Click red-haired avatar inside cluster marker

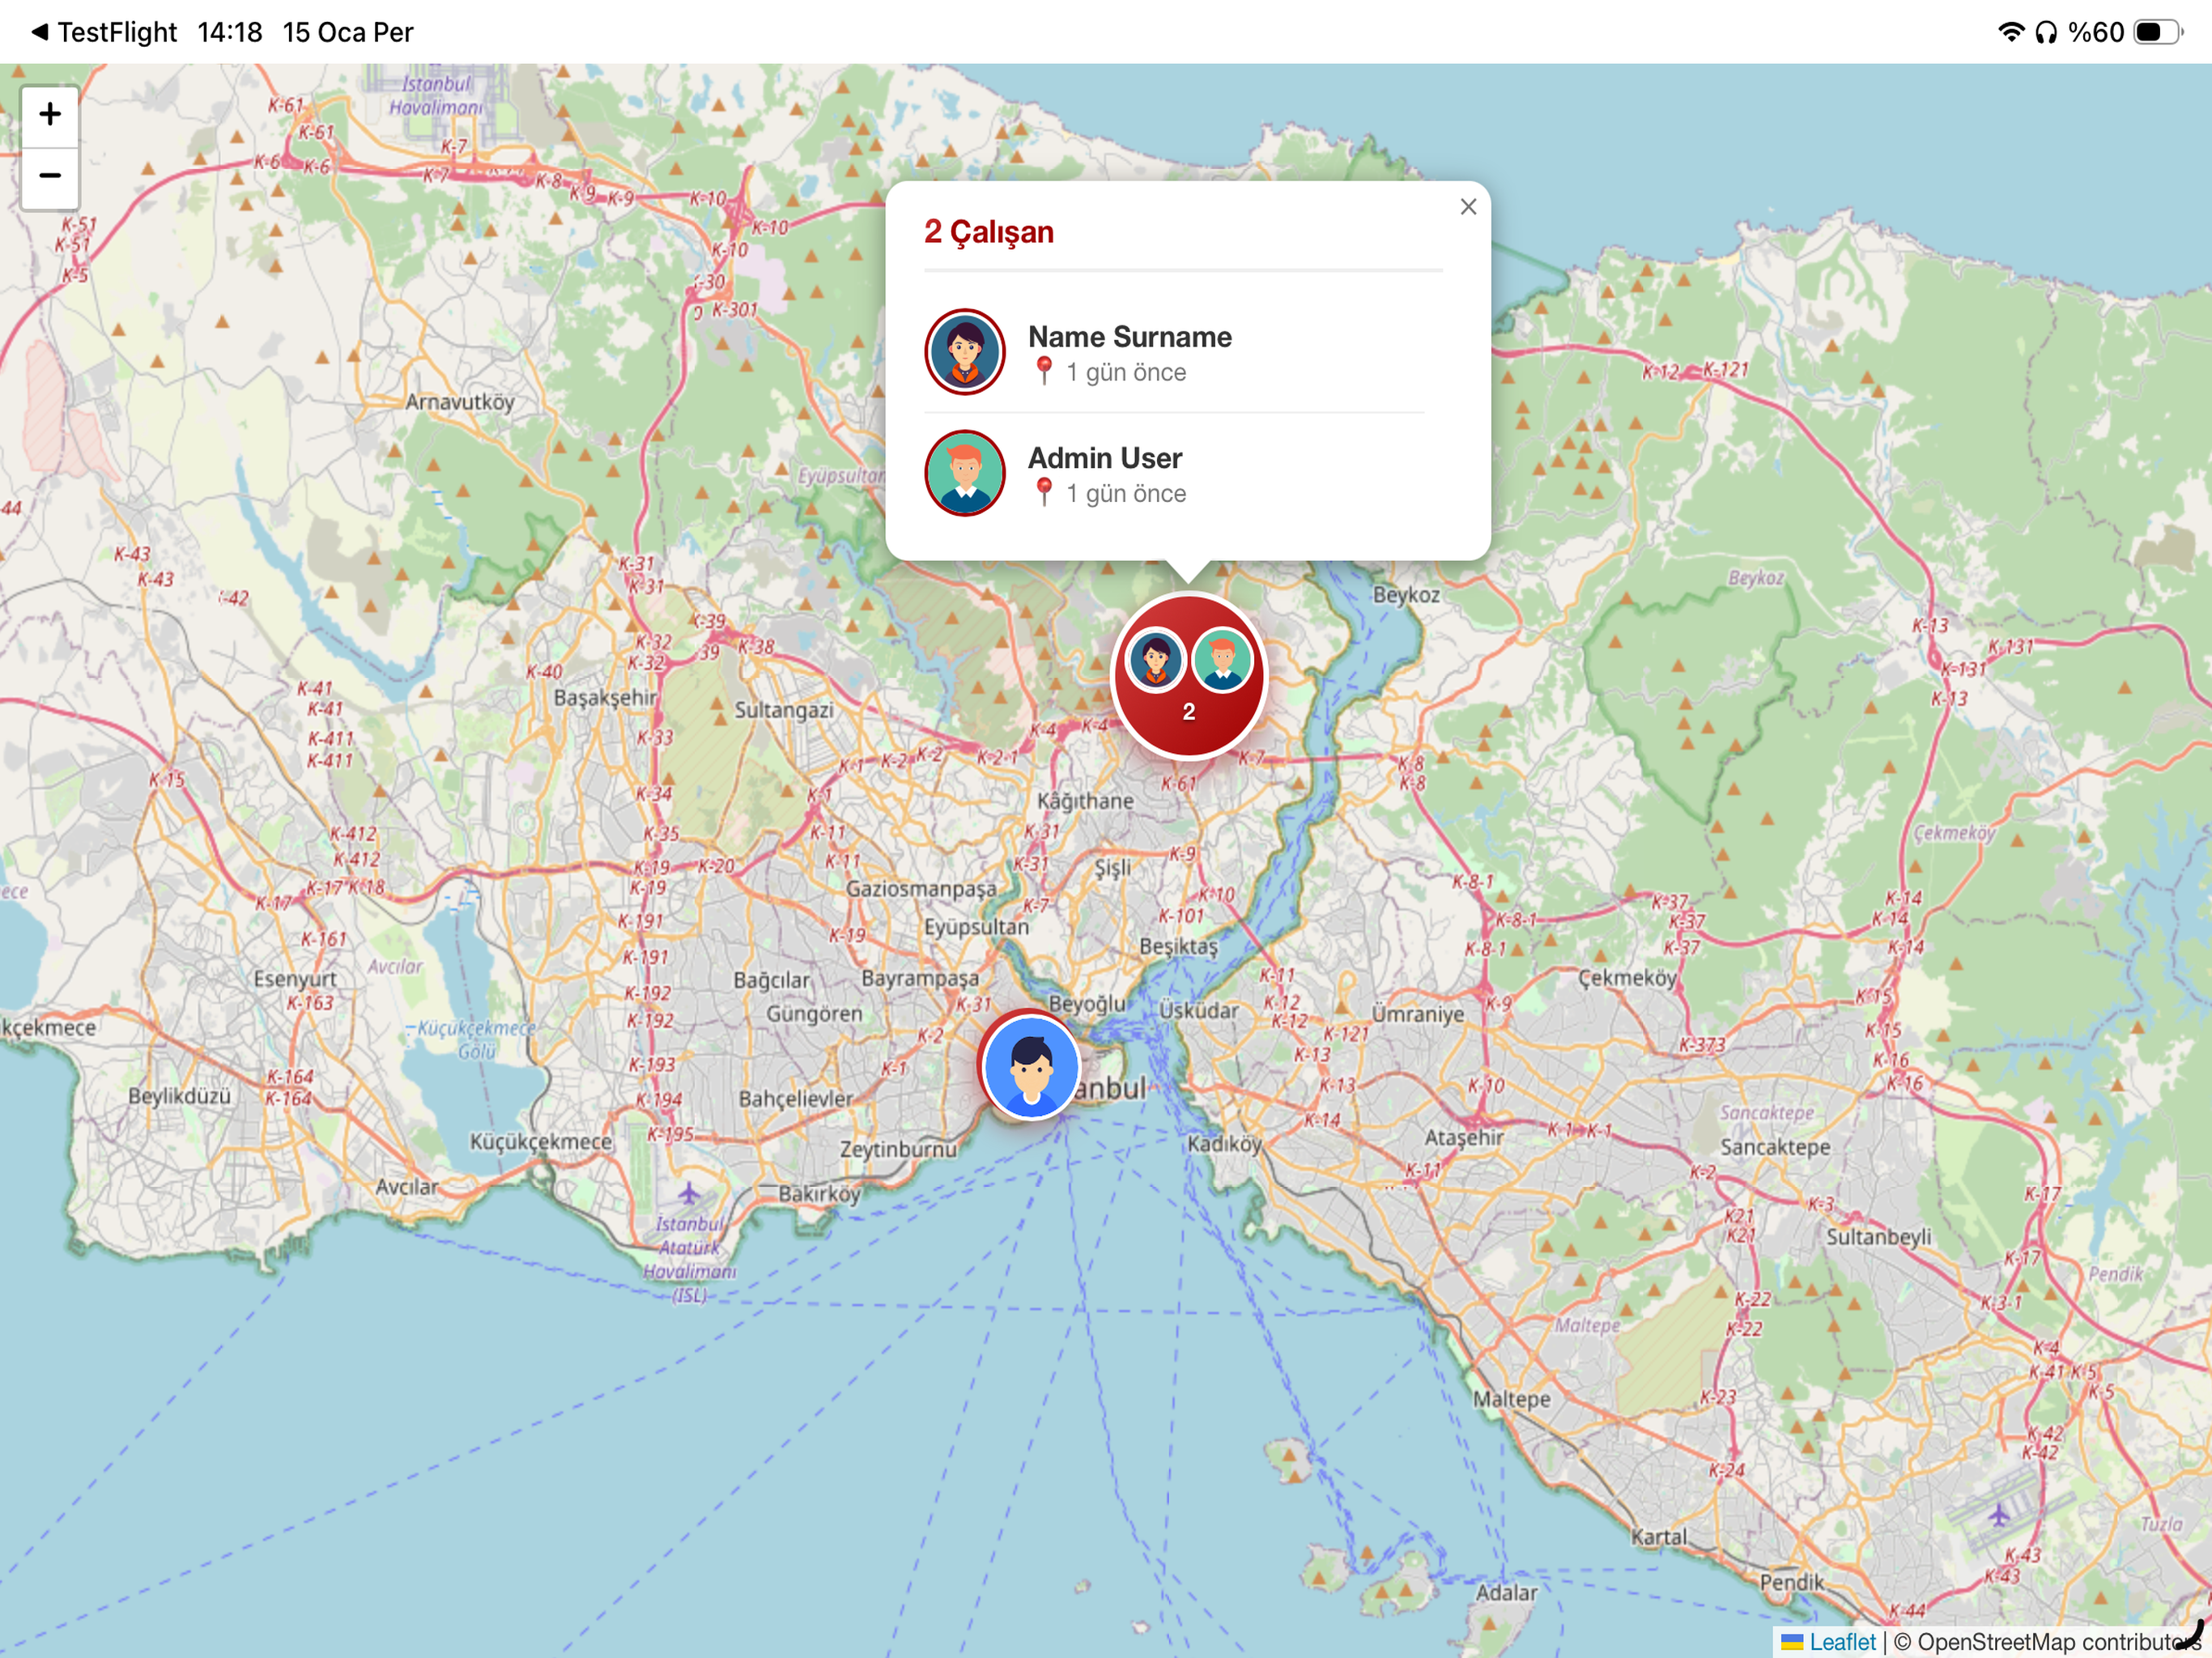click(x=1222, y=660)
